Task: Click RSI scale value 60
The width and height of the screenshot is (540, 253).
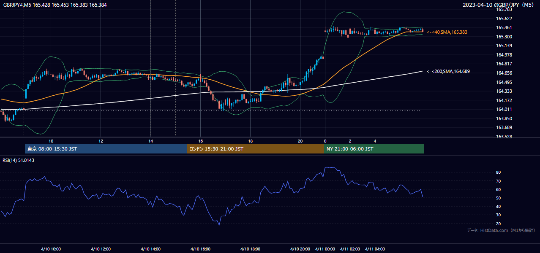Action: click(x=499, y=189)
